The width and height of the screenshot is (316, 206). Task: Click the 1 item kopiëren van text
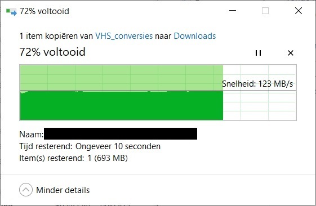click(56, 36)
